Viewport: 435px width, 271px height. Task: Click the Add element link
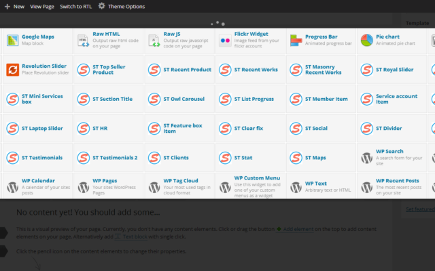(294, 229)
